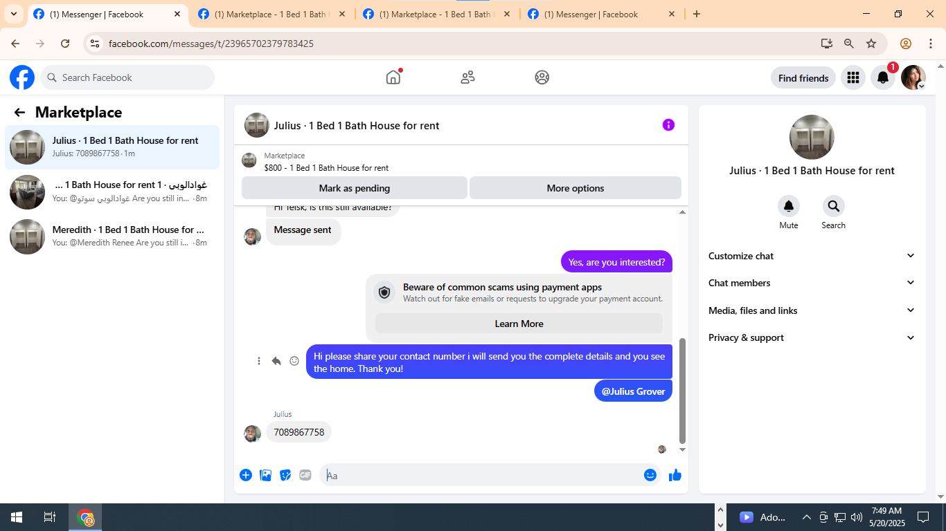Open the volume control in system tray
The image size is (946, 531).
[857, 517]
